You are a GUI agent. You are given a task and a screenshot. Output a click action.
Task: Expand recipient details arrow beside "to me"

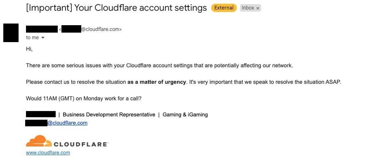(43, 38)
